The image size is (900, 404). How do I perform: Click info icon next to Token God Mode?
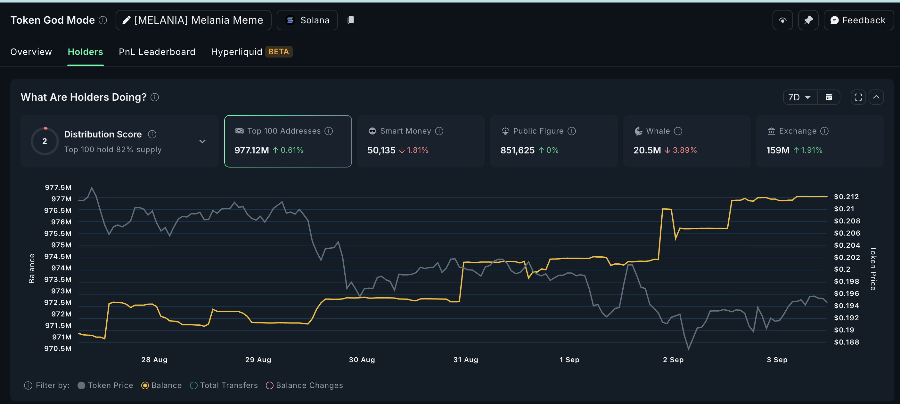pyautogui.click(x=103, y=20)
